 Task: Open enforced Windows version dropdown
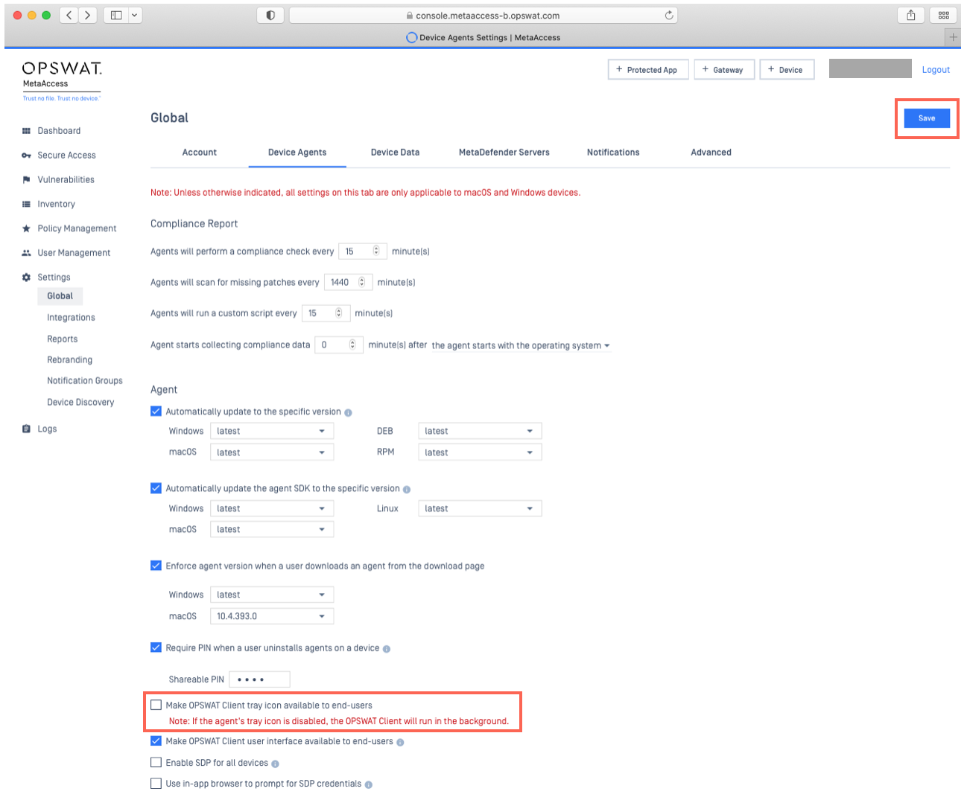click(x=272, y=595)
